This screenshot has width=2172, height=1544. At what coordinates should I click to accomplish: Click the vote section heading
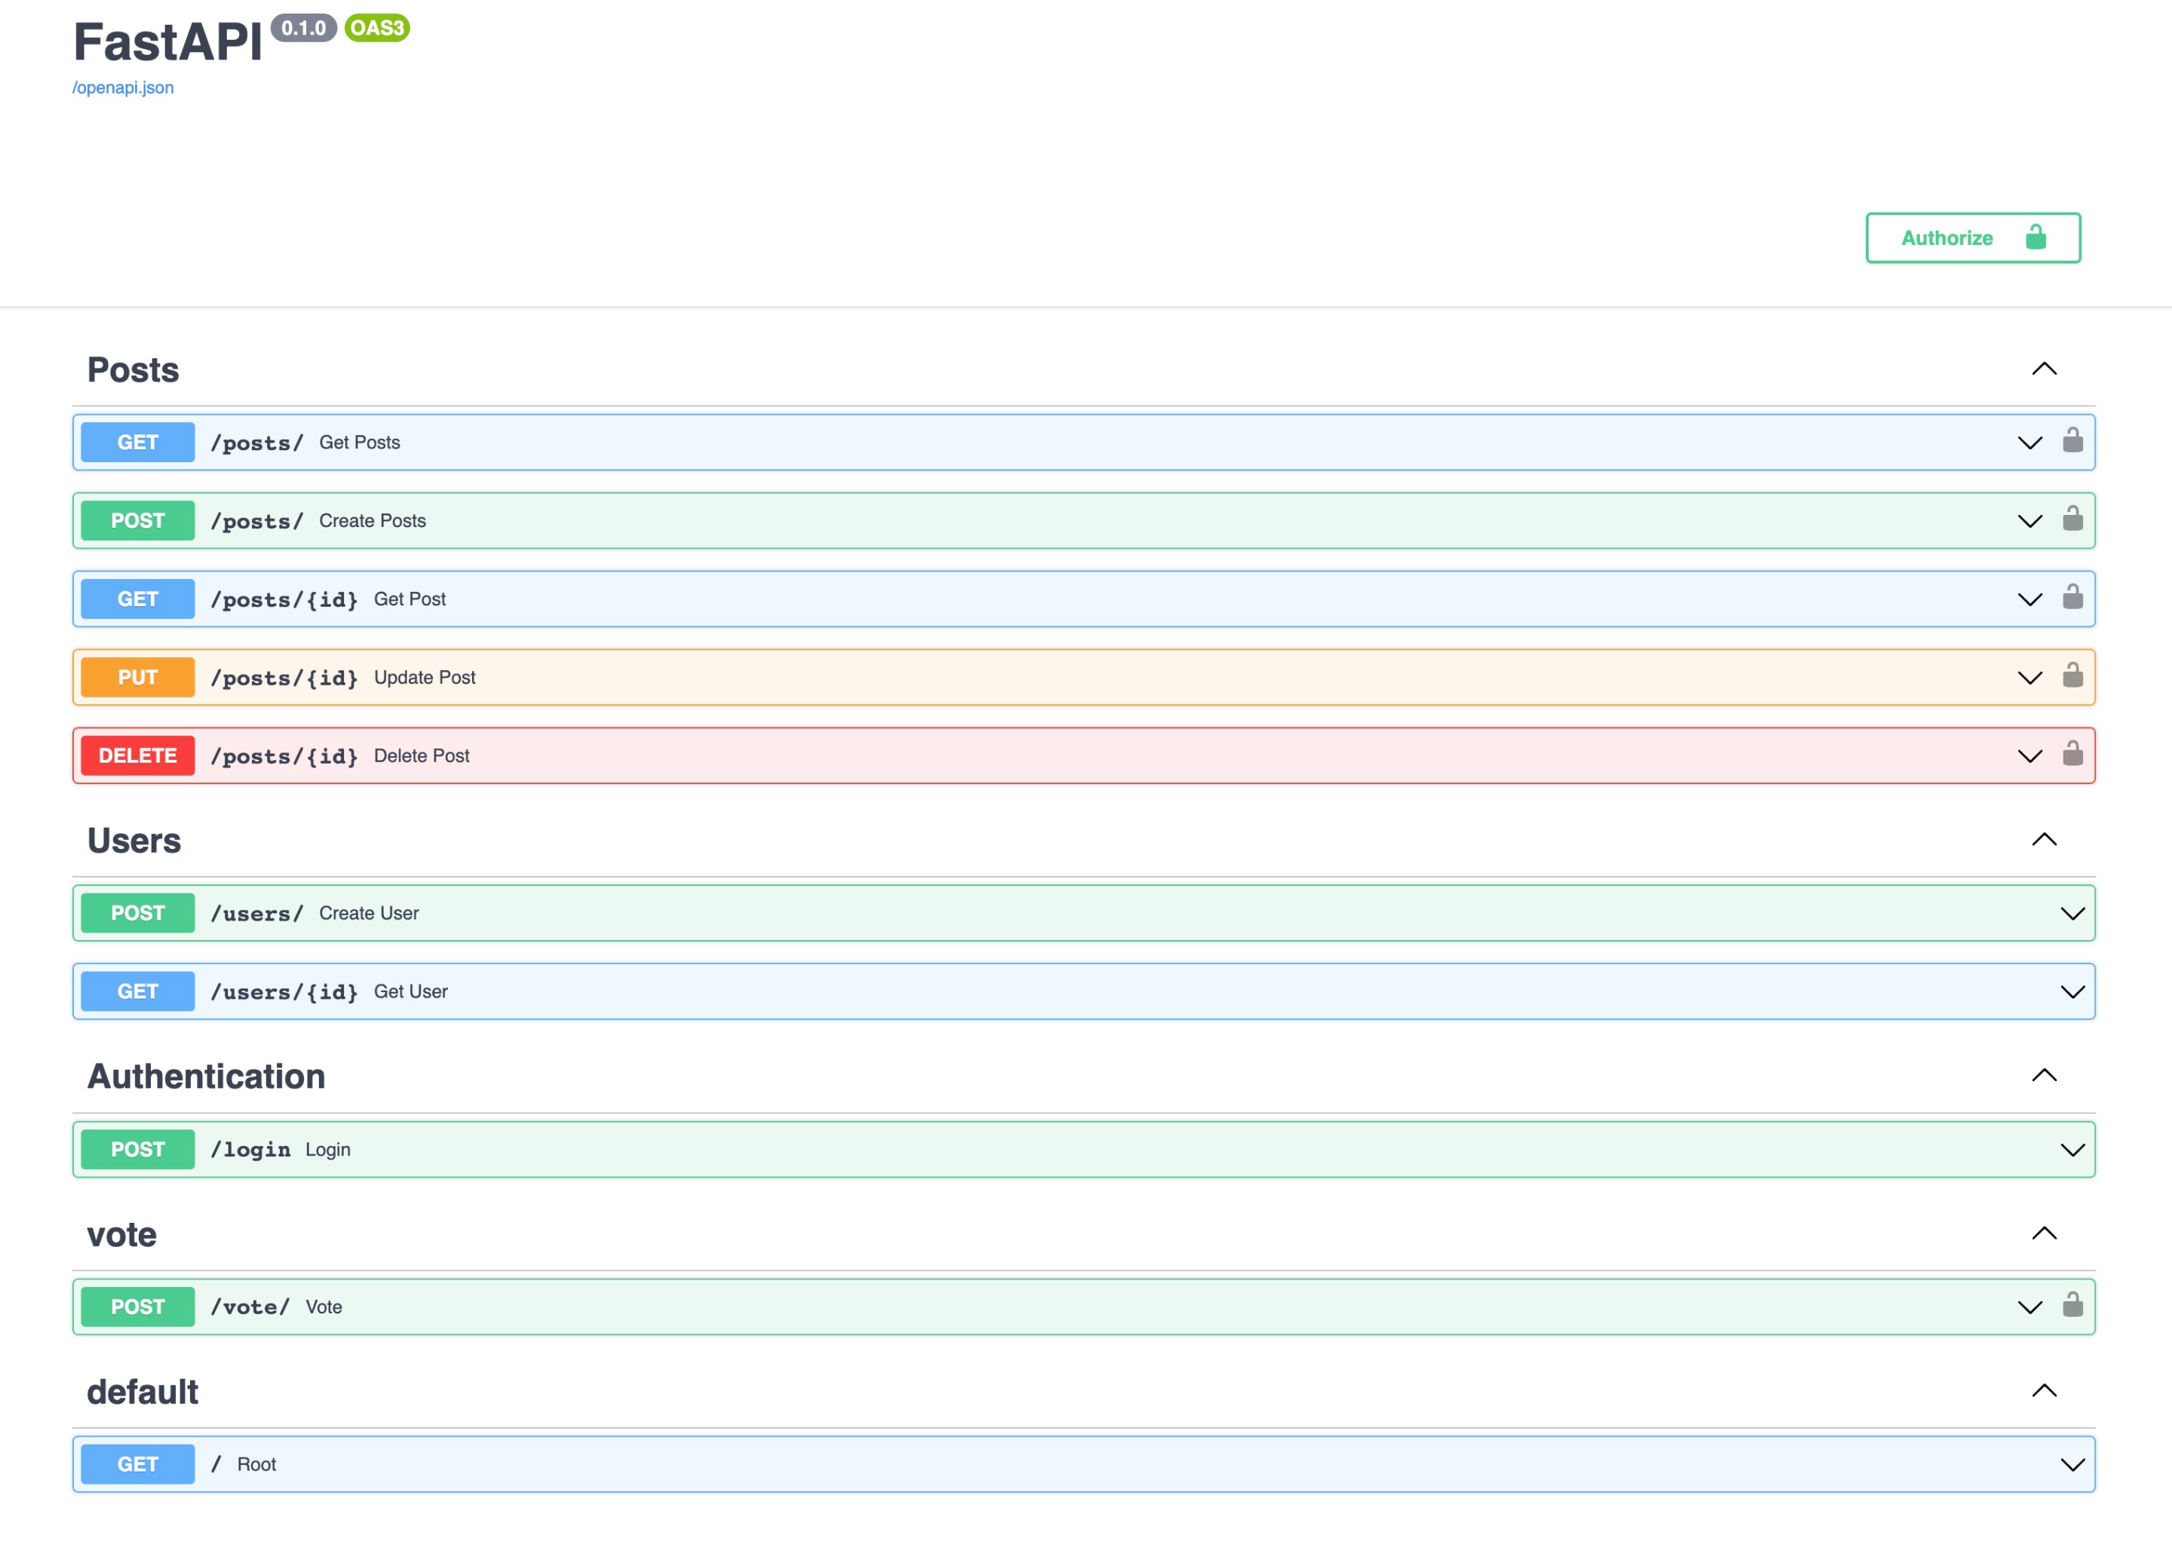click(121, 1234)
